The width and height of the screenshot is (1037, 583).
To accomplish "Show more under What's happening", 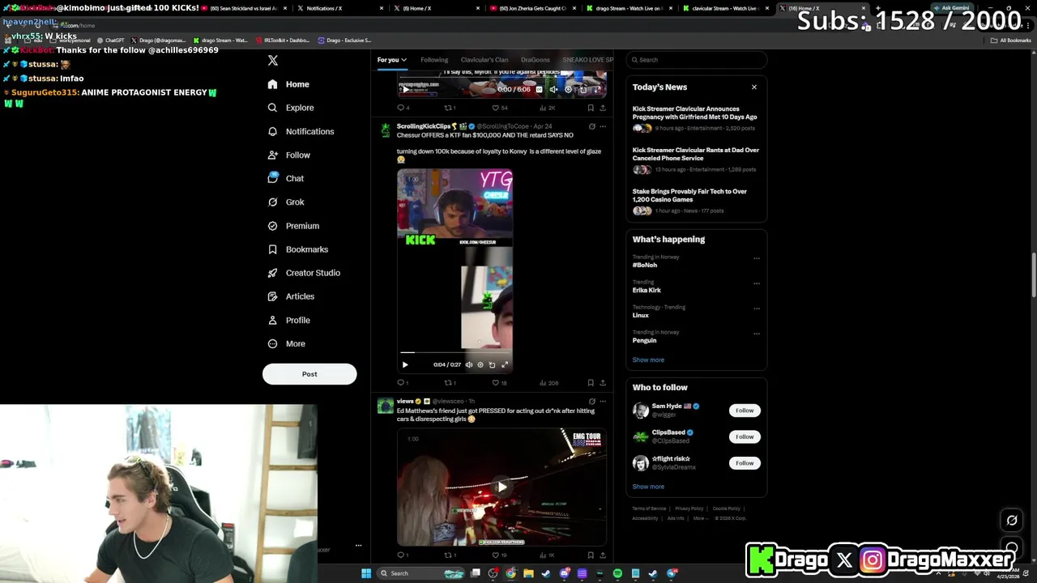I will tap(648, 360).
